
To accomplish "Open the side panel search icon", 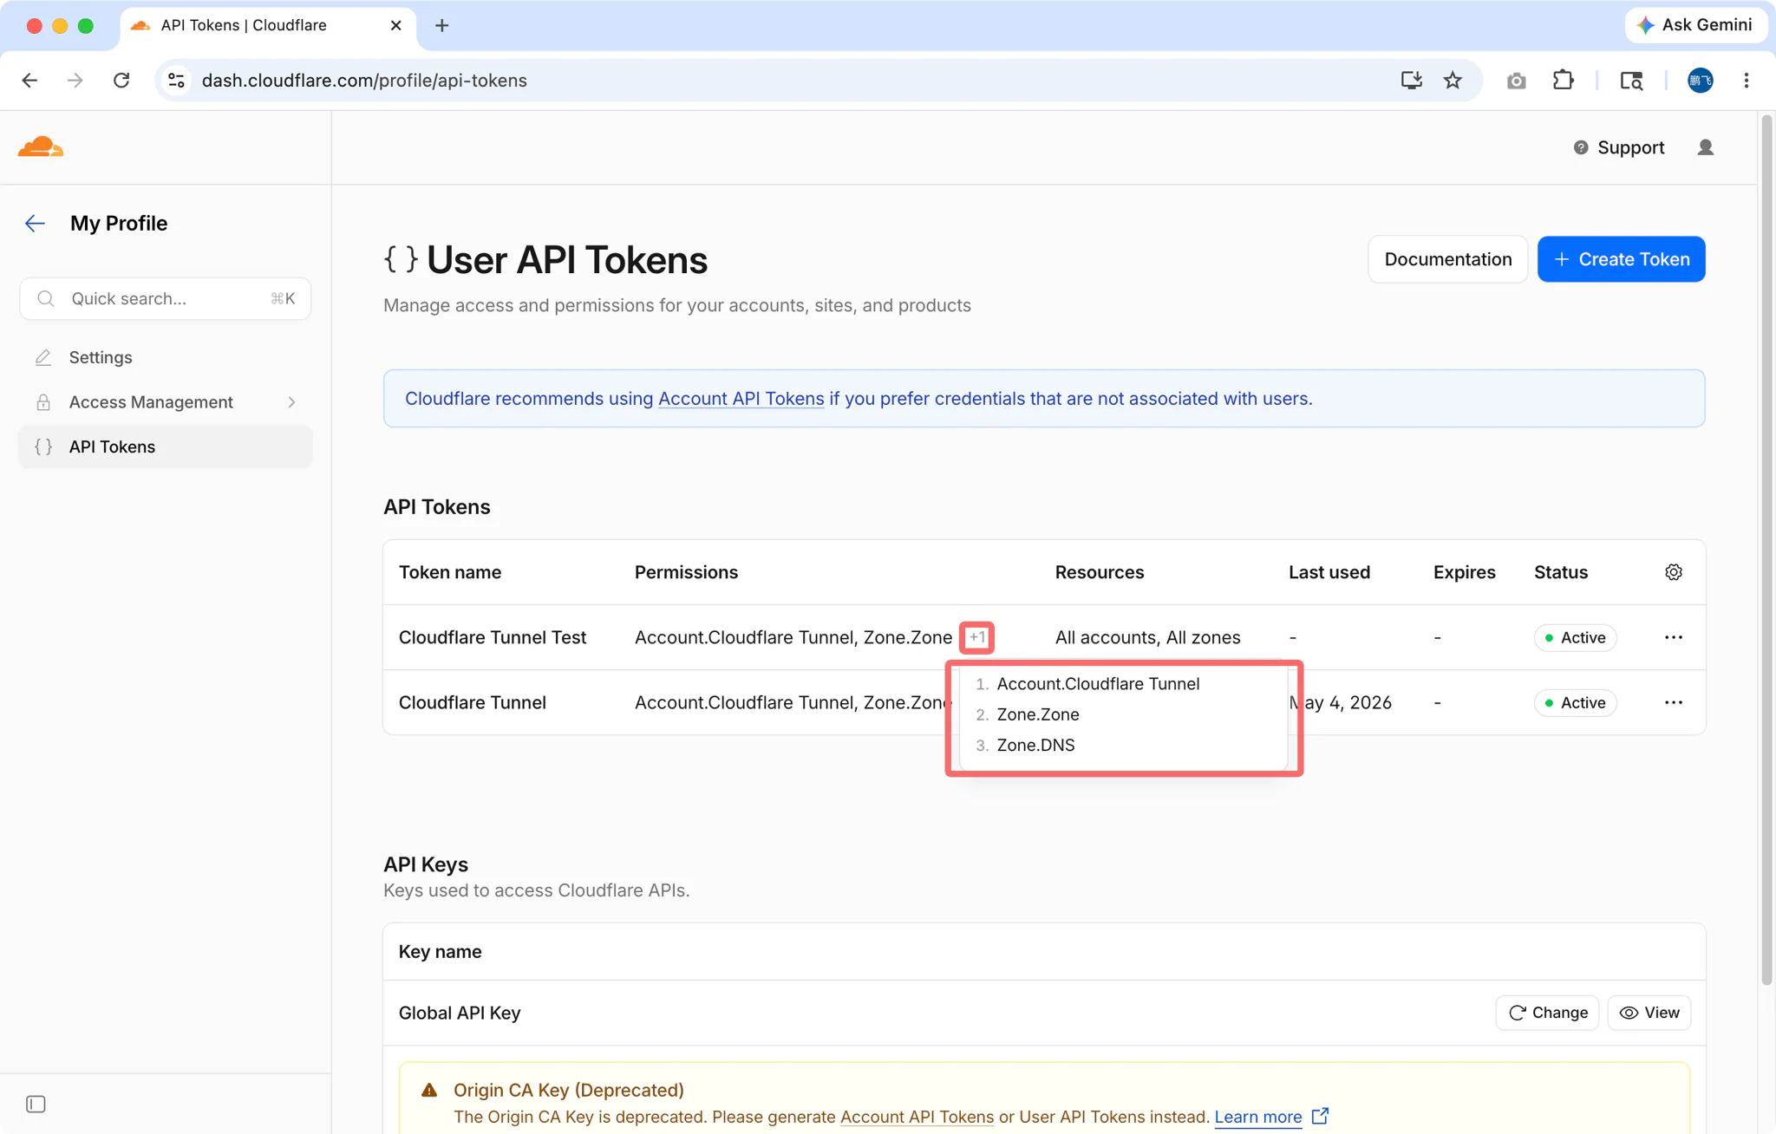I will point(1631,81).
